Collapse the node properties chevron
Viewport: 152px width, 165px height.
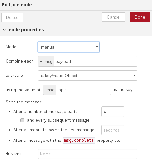point(4,30)
